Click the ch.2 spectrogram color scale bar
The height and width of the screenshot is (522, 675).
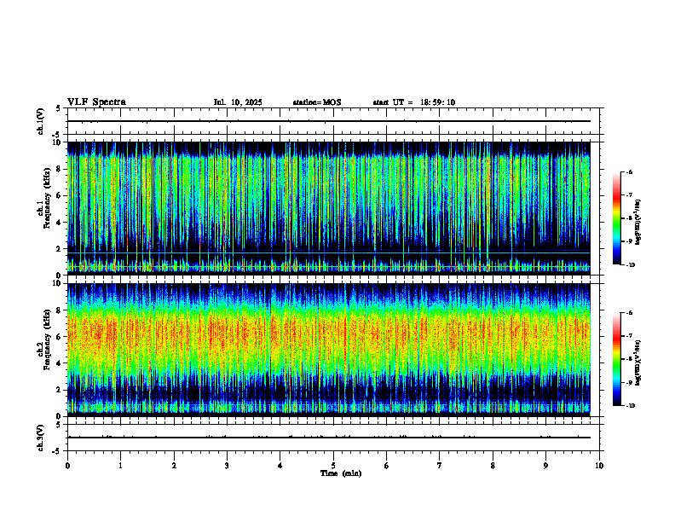tap(616, 359)
